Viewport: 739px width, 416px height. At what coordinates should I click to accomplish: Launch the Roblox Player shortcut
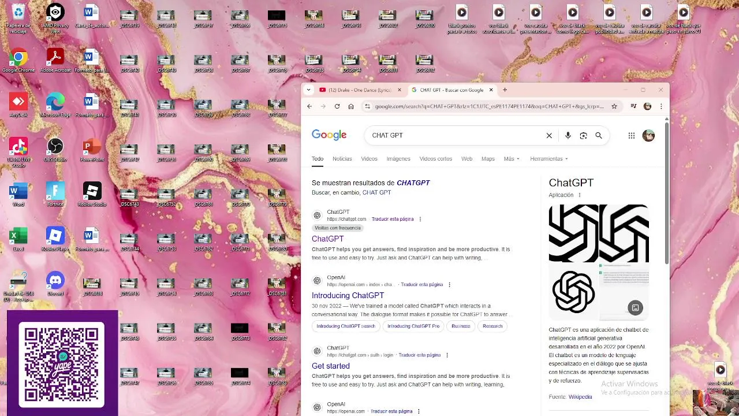[55, 239]
